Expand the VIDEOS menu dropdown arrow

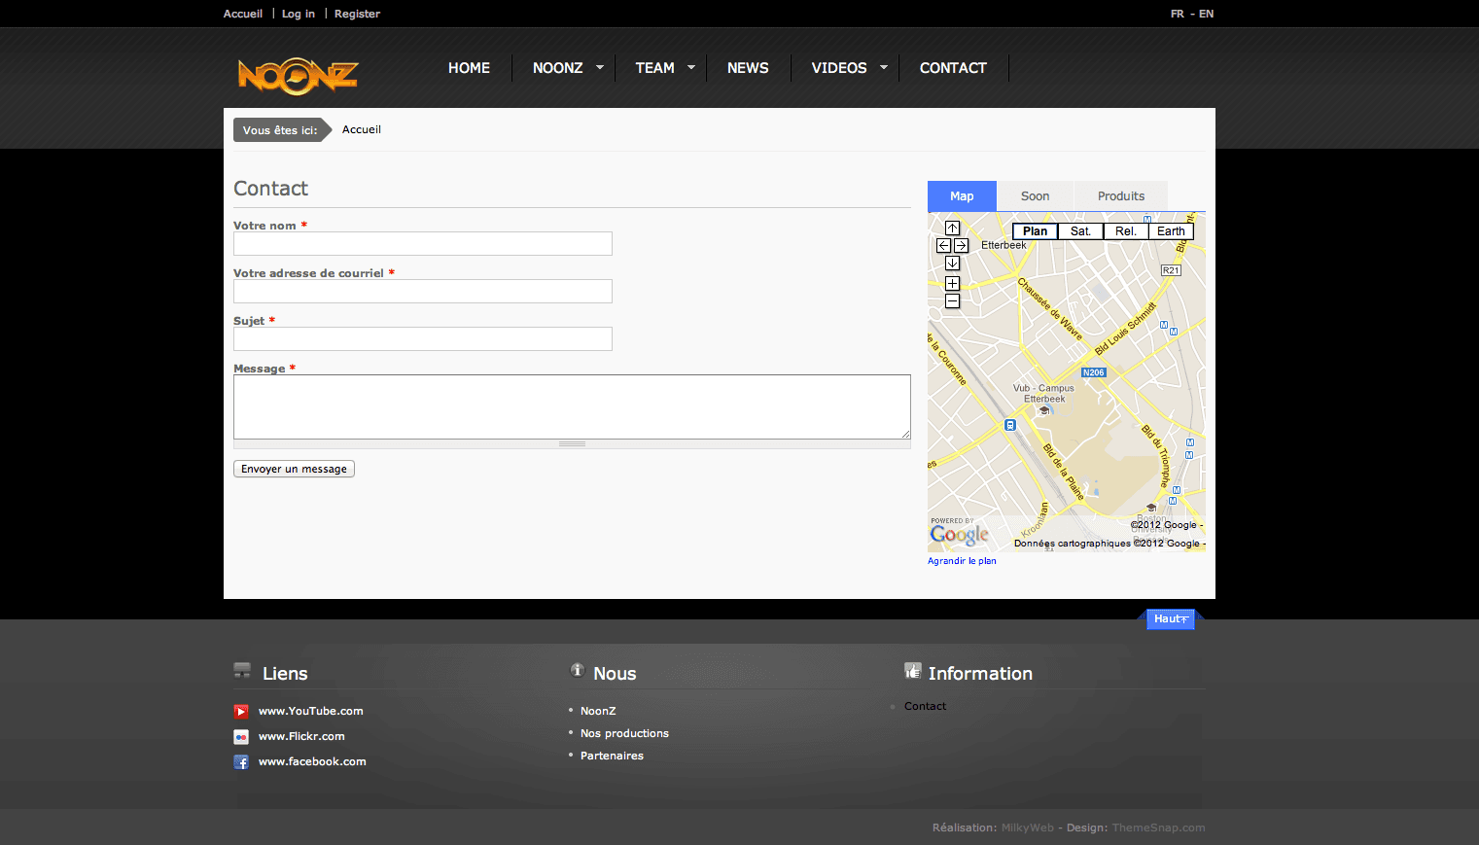[884, 68]
